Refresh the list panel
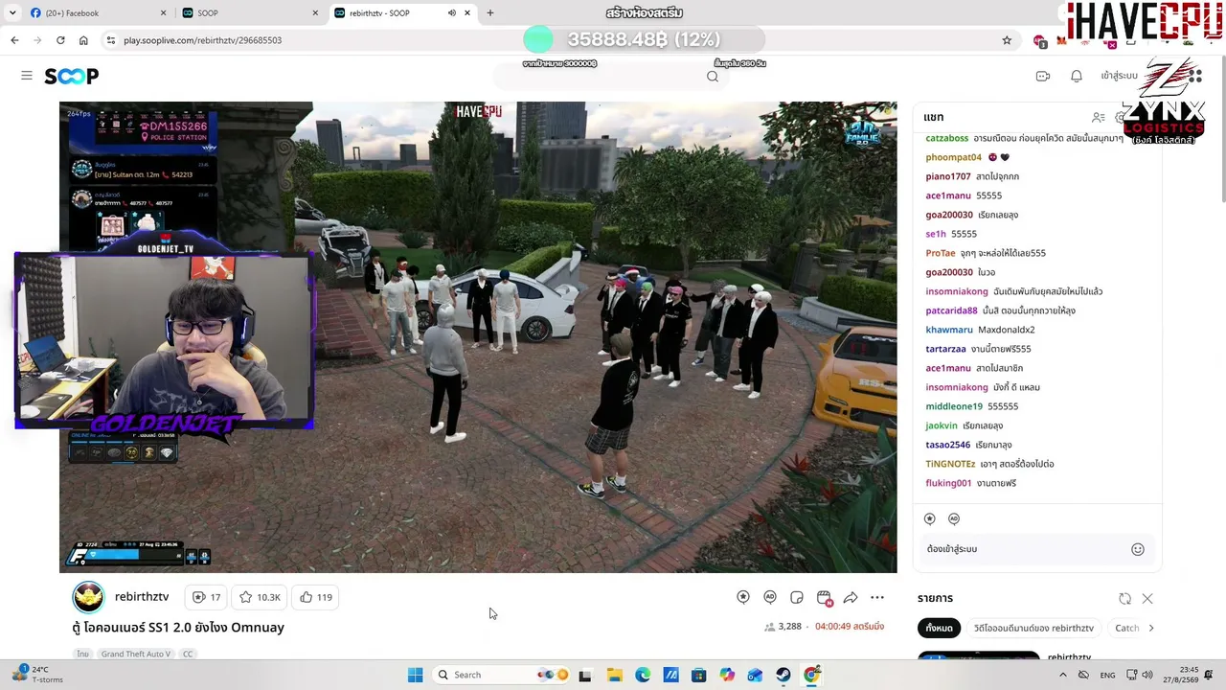Image resolution: width=1226 pixels, height=690 pixels. (1124, 599)
